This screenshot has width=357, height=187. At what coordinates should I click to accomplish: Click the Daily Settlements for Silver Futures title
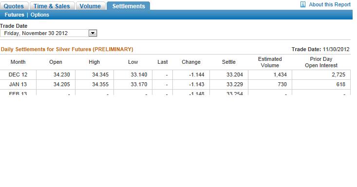pos(67,49)
